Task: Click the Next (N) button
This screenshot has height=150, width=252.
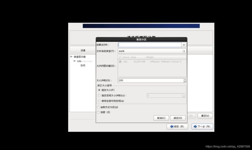Action: coord(202,126)
